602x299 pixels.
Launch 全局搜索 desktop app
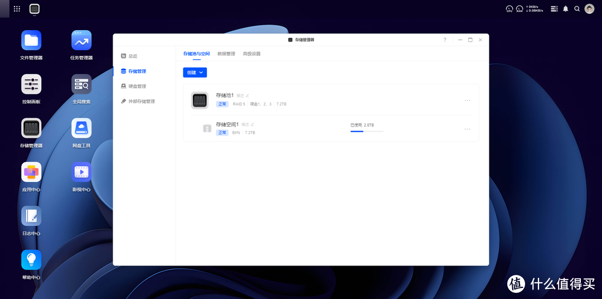[x=81, y=84]
